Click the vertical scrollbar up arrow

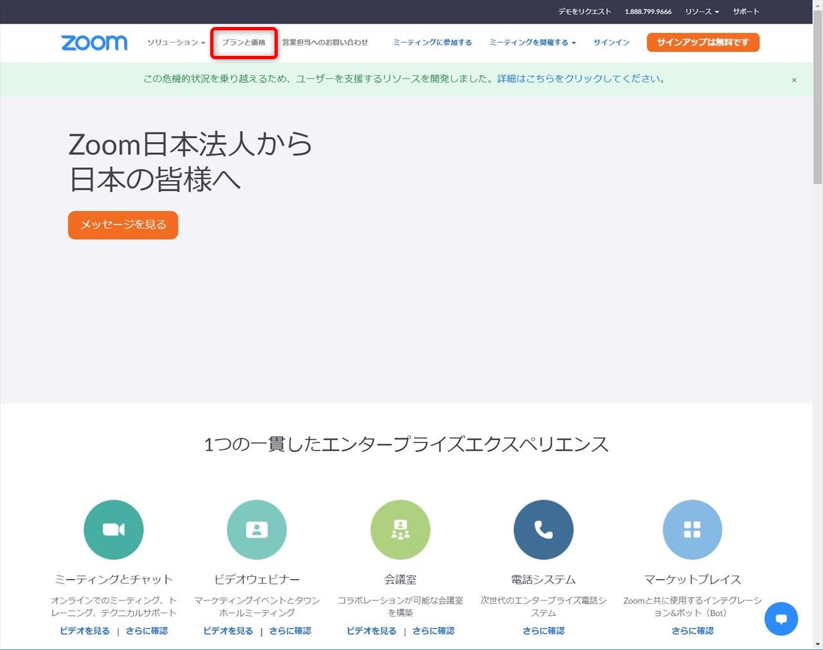[x=818, y=5]
